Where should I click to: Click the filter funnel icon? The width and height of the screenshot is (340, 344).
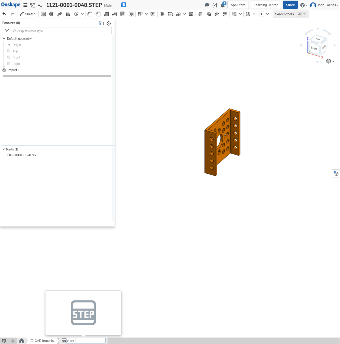7,31
